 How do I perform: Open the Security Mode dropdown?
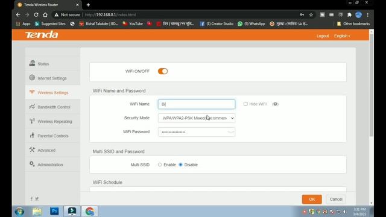tap(197, 118)
